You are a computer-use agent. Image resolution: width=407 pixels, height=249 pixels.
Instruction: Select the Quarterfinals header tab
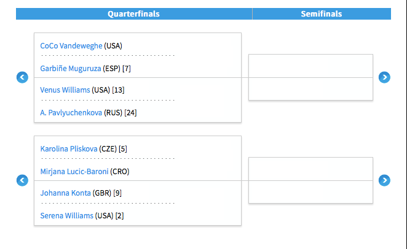point(134,13)
